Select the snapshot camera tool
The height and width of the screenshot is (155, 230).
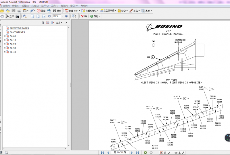point(17,16)
